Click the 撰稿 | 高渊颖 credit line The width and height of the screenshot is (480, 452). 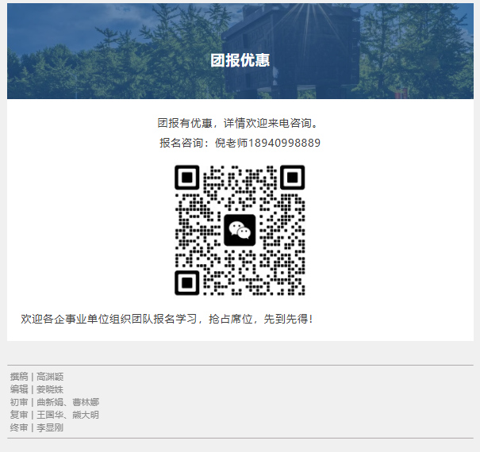pos(36,377)
